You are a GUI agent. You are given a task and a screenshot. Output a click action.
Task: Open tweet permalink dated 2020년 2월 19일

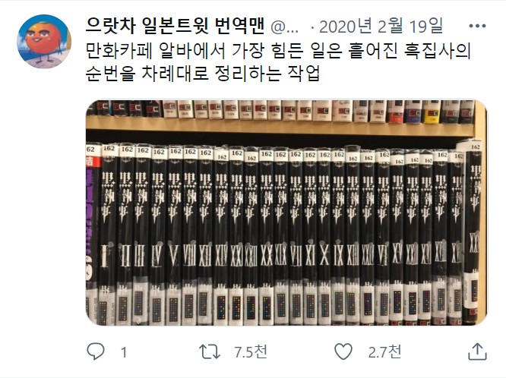381,26
